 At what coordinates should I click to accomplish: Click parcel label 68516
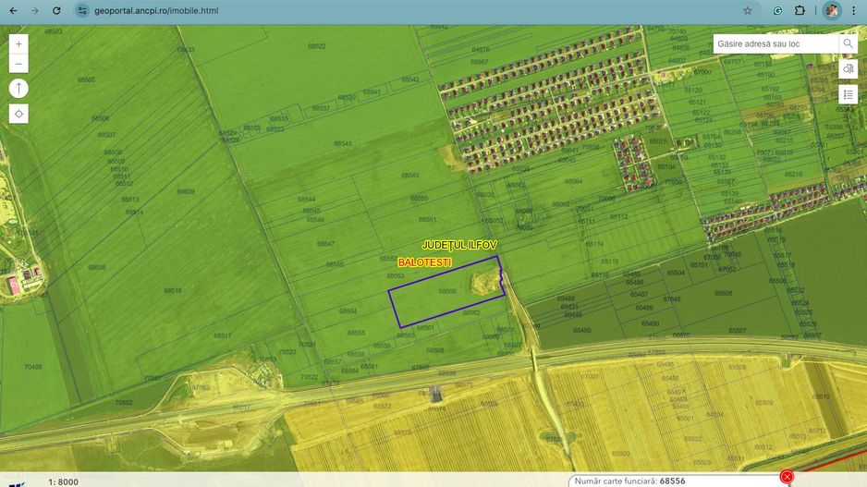click(x=173, y=290)
